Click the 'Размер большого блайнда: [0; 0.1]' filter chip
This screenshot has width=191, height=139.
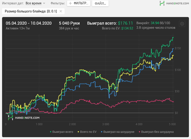(x=33, y=11)
